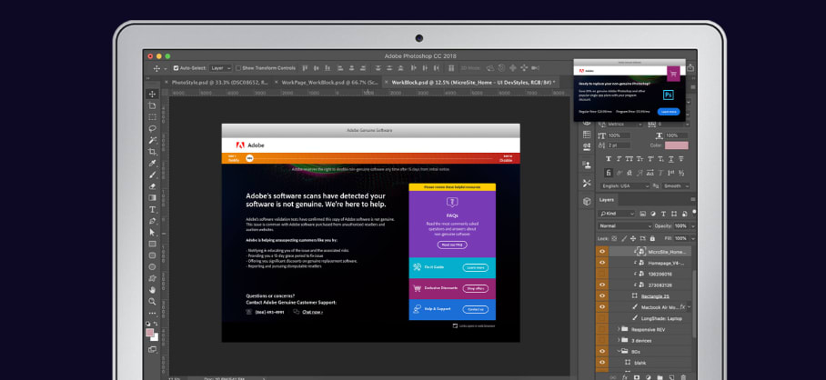Image resolution: width=826 pixels, height=380 pixels.
Task: Click Learn more in Adobe popup
Action: pos(669,112)
